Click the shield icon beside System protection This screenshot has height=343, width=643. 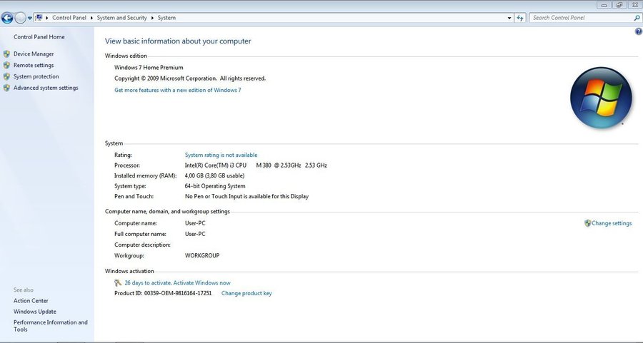pyautogui.click(x=7, y=77)
